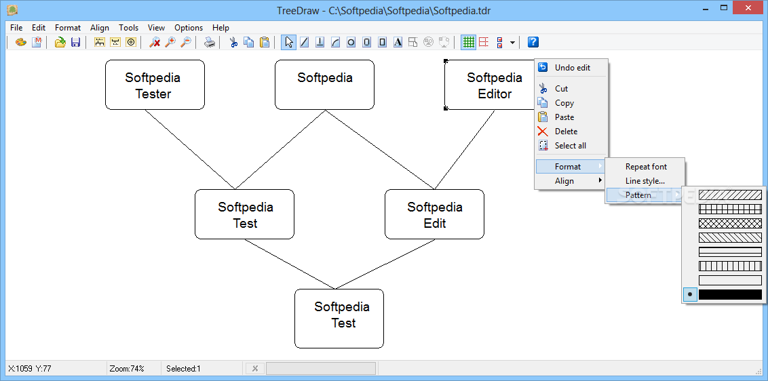
Task: Click the scissors cut icon in toolbar
Action: point(233,42)
